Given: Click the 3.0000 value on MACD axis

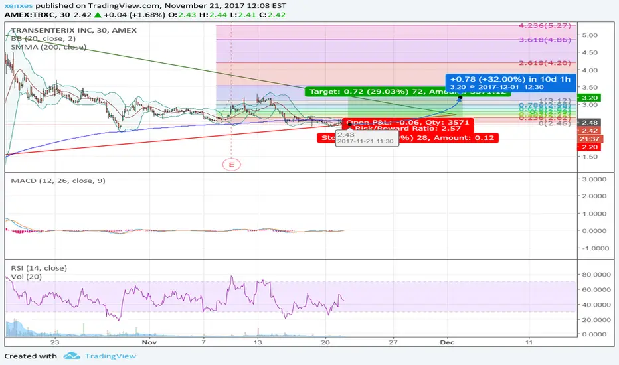Looking at the screenshot, I should point(594,179).
